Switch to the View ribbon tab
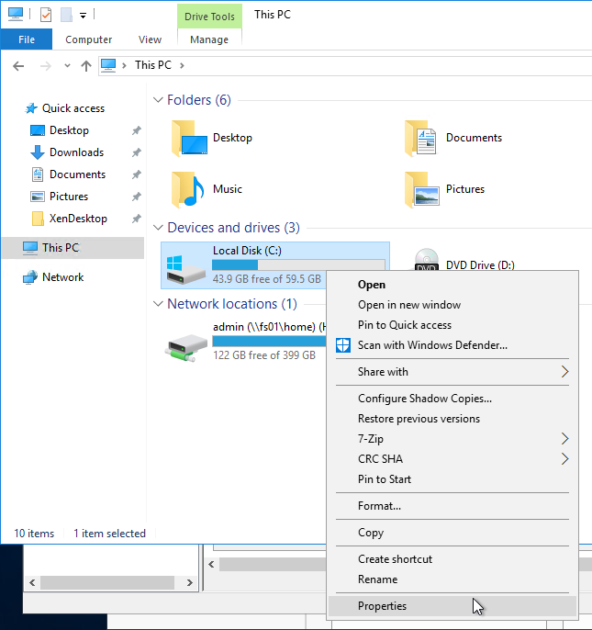592x630 pixels. (x=150, y=39)
